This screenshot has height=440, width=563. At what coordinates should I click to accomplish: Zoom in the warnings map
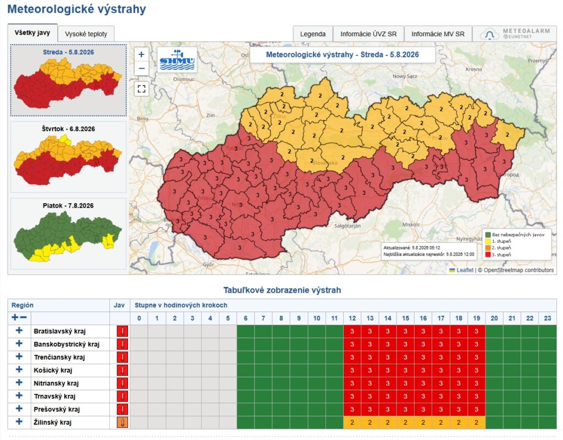tap(141, 54)
